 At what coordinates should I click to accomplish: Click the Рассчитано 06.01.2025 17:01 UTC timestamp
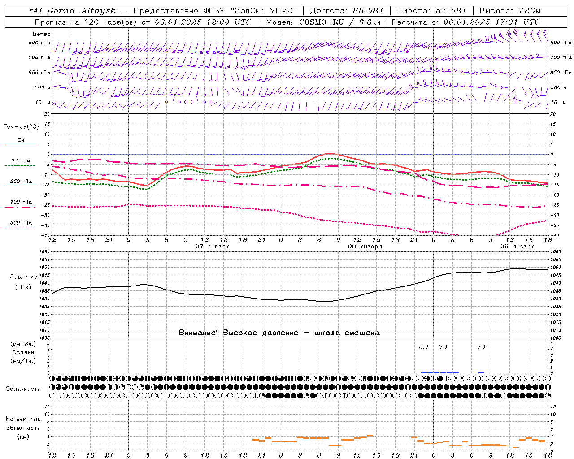click(x=465, y=22)
